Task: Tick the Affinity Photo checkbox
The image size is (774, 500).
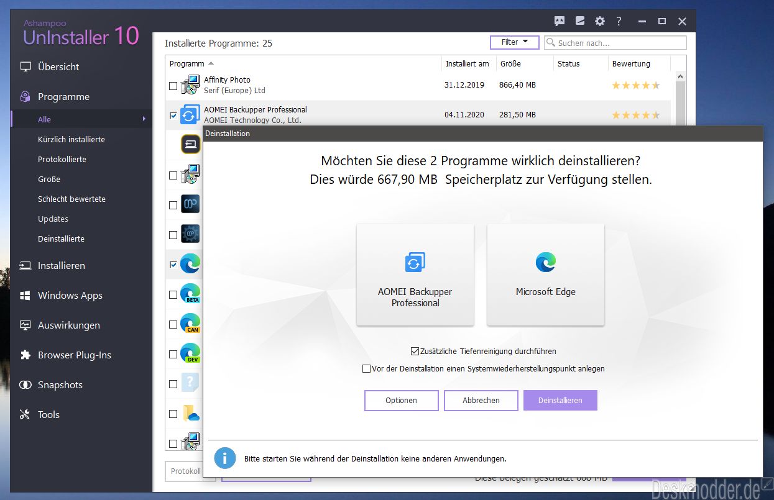Action: [173, 86]
